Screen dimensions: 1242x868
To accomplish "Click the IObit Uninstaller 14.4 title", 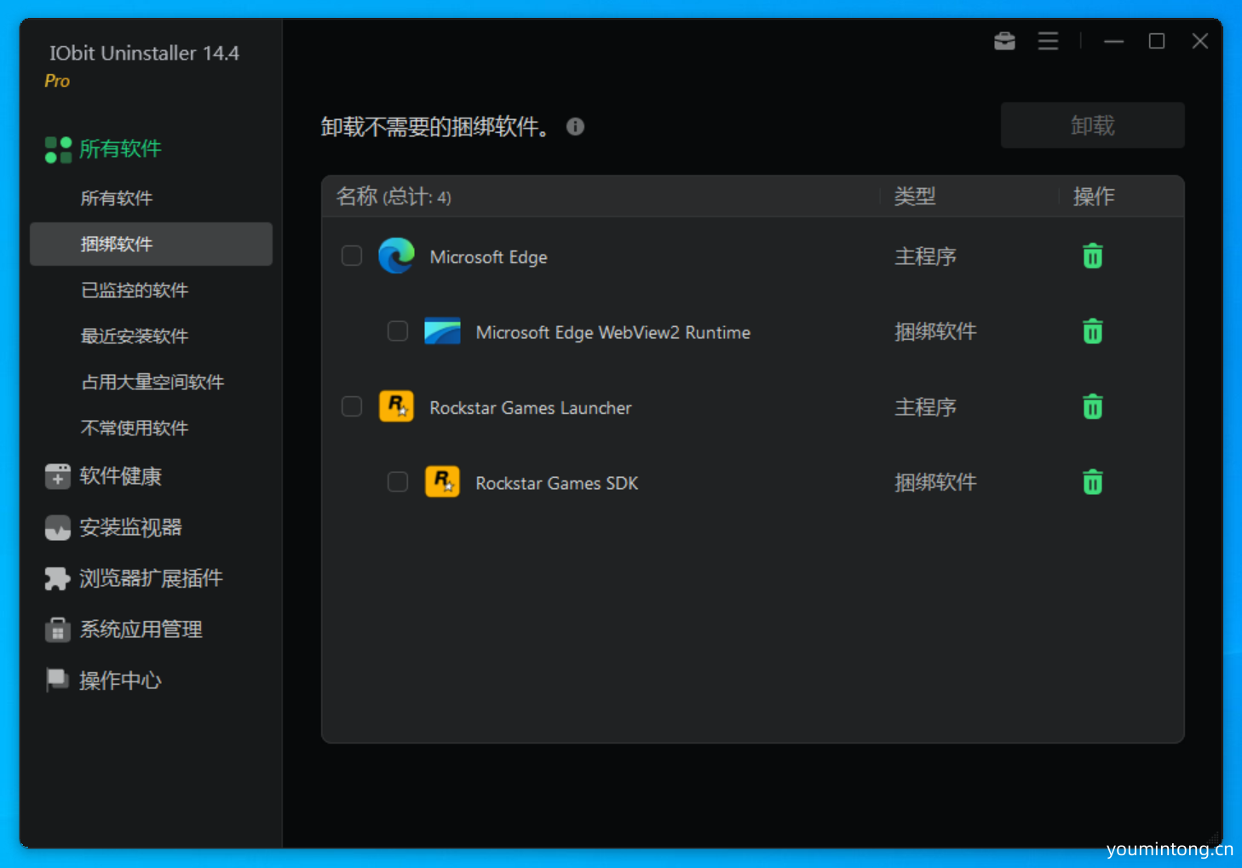I will 144,53.
